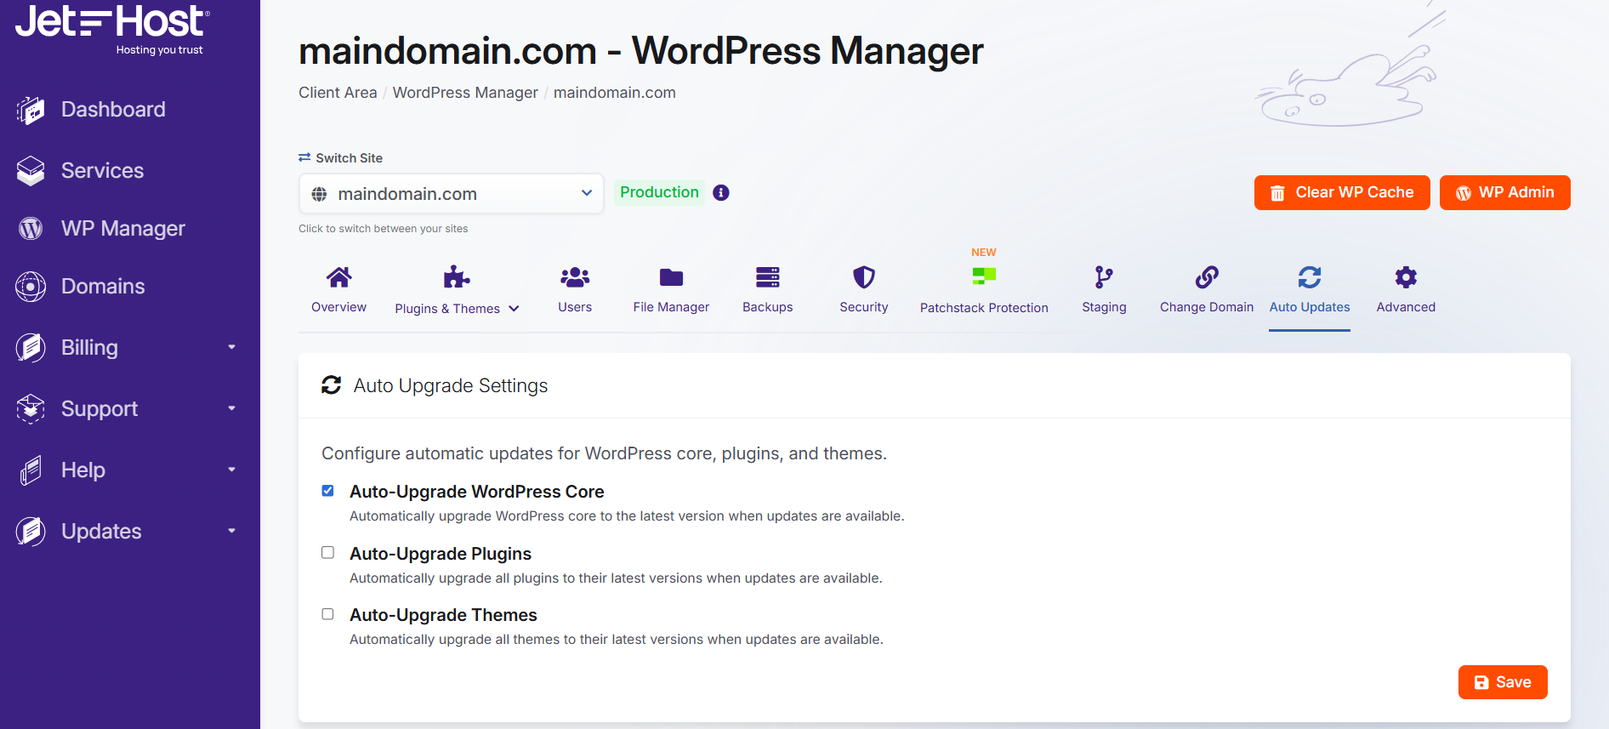The height and width of the screenshot is (729, 1609).
Task: Click the JetHost logo
Action: (x=112, y=29)
